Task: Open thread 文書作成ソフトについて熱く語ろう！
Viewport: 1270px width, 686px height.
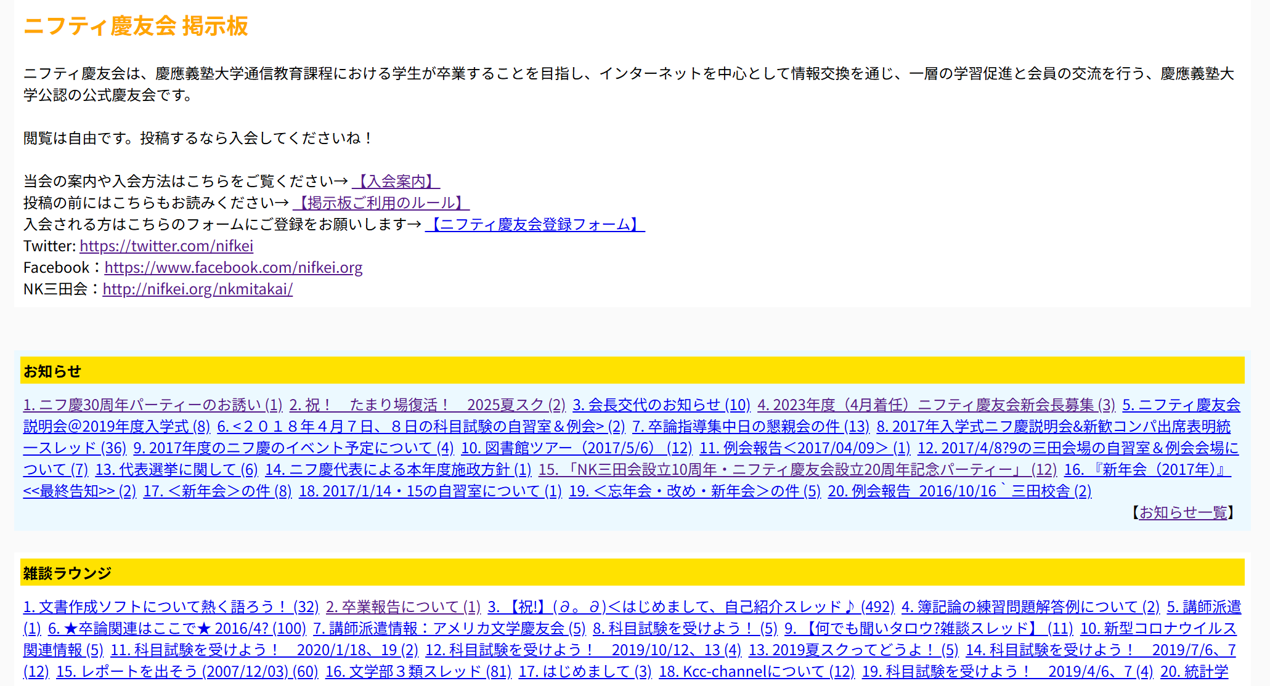Action: 171,607
